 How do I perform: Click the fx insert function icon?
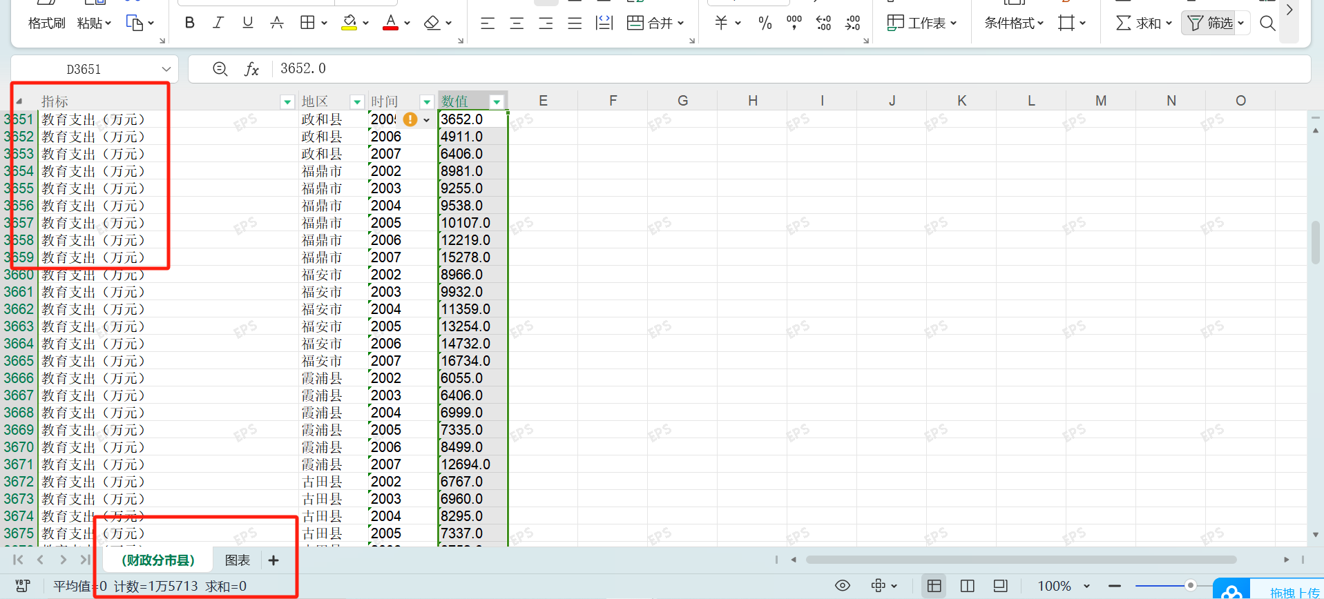pos(251,69)
